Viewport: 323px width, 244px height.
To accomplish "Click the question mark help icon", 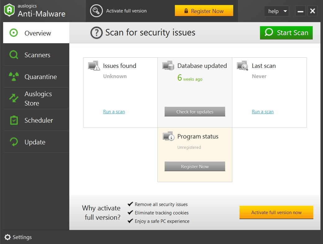I will tap(96, 33).
